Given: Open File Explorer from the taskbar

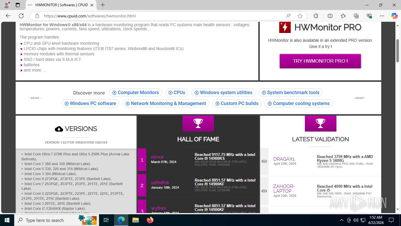Looking at the screenshot, I should tap(135, 220).
